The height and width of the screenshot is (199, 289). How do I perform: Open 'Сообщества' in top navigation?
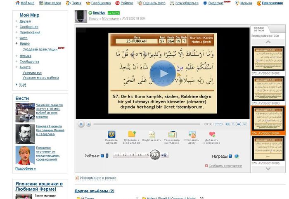pos(101,3)
